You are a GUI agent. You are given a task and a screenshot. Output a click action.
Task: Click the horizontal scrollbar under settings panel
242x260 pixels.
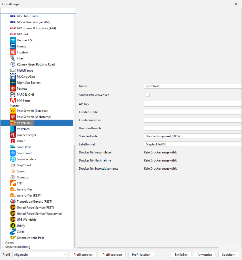pos(147,248)
